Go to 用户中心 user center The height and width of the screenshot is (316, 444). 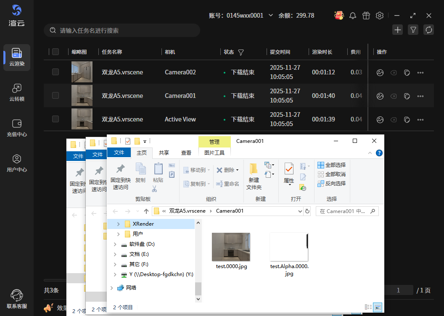17,163
